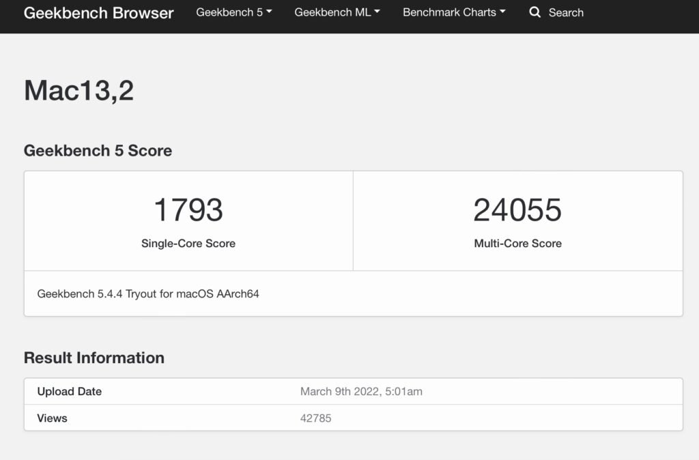Click the views count 42785
The image size is (699, 460).
[315, 418]
